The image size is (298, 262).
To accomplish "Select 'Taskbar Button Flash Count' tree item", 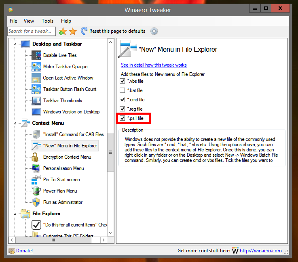I will [x=70, y=89].
